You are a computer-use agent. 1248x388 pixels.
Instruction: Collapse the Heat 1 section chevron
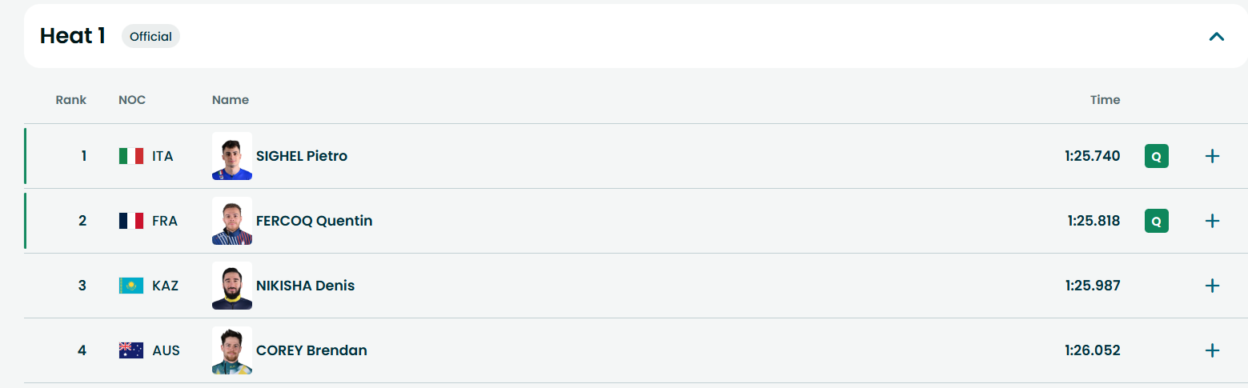tap(1216, 37)
